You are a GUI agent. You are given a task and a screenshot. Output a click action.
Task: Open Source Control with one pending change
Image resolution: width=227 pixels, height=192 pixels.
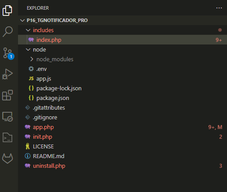(x=8, y=53)
